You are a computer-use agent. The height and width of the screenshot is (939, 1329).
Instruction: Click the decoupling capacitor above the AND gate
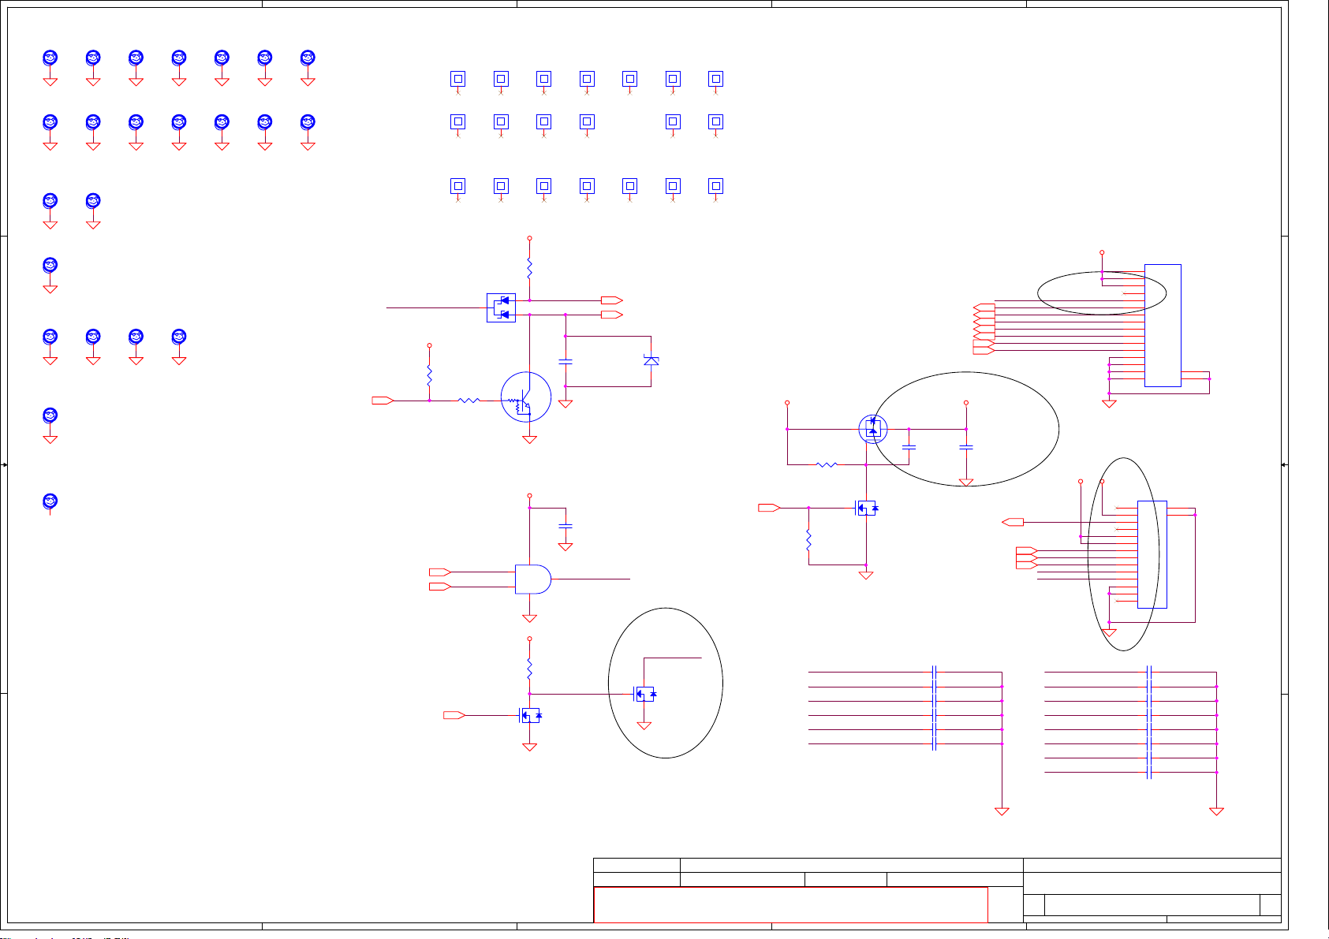[565, 525]
